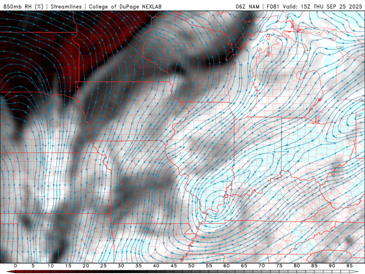The image size is (365, 274).
Task: Click the "95" colorbar tick label
Action: [349, 266]
